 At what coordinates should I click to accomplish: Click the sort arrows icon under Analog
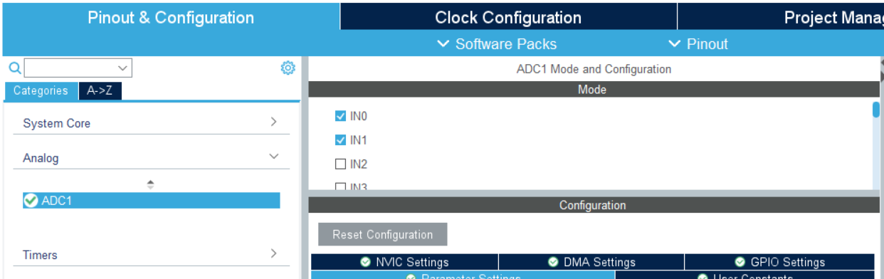[x=150, y=184]
